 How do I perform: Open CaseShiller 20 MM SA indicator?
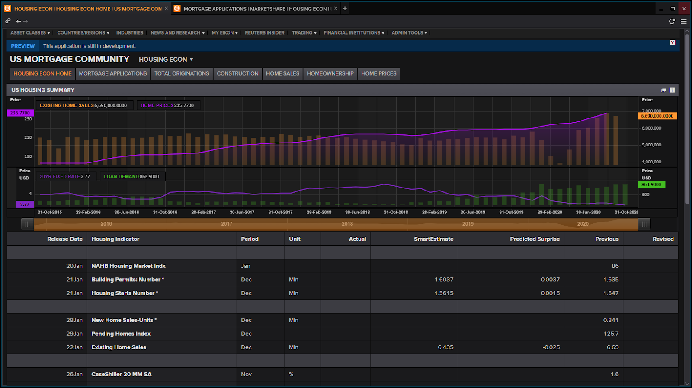[122, 374]
